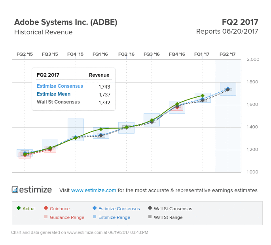Screen dimensions: 271x245
Task: Select the Wall St Consensus legend label
Action: pyautogui.click(x=173, y=209)
